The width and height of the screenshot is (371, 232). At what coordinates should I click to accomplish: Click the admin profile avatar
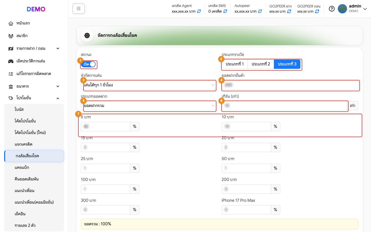342,9
